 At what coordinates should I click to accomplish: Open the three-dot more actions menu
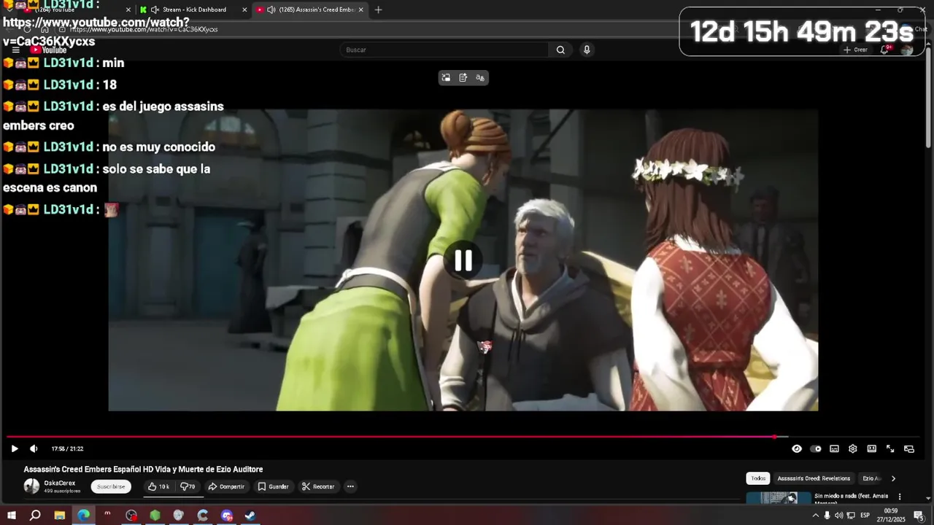point(350,486)
